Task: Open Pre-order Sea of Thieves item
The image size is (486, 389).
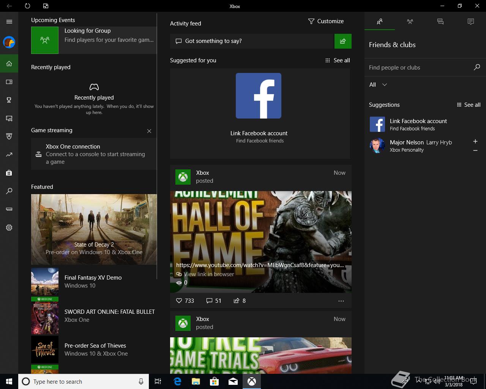Action: pos(94,349)
